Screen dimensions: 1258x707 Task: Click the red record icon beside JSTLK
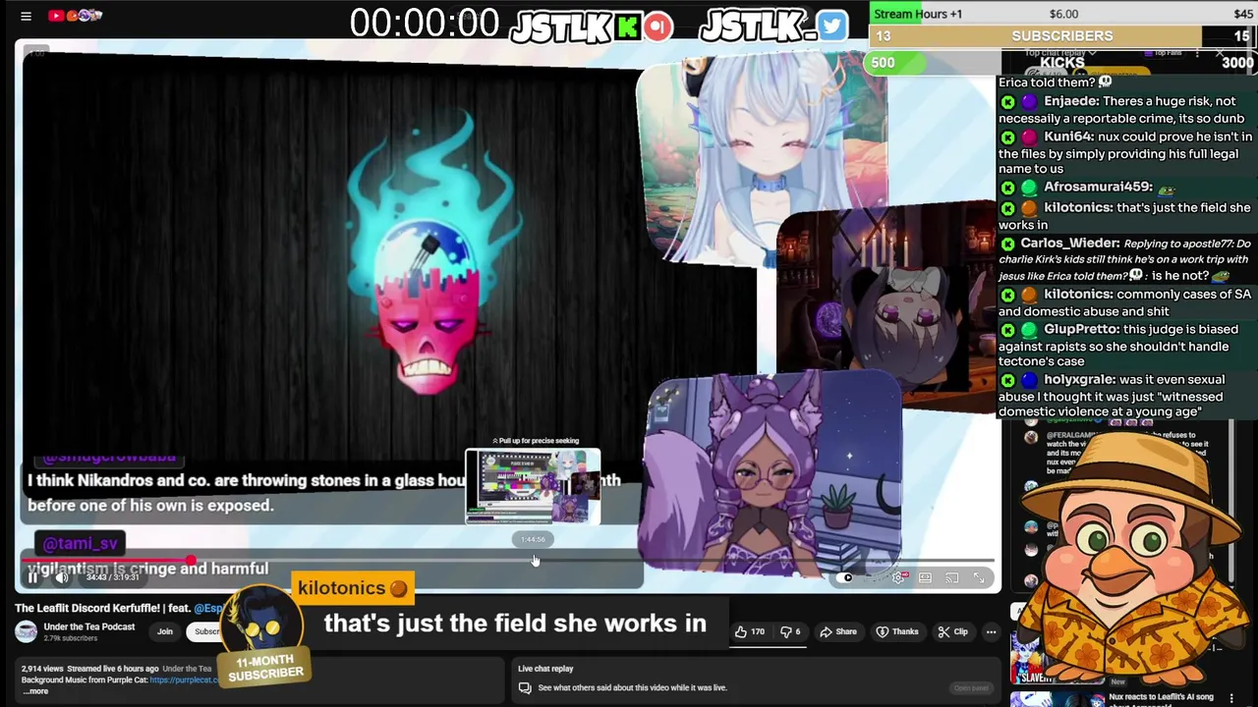(658, 27)
